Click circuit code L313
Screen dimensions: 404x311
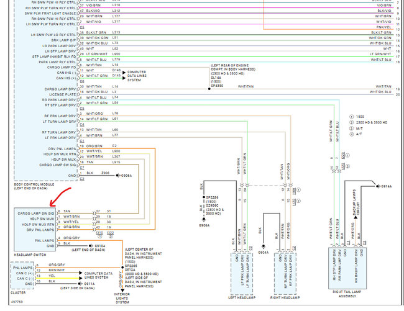(116, 32)
